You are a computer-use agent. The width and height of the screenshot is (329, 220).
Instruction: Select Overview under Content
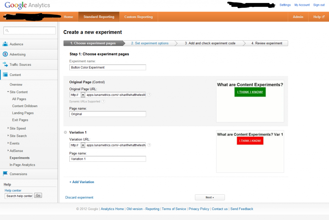pos(16,84)
